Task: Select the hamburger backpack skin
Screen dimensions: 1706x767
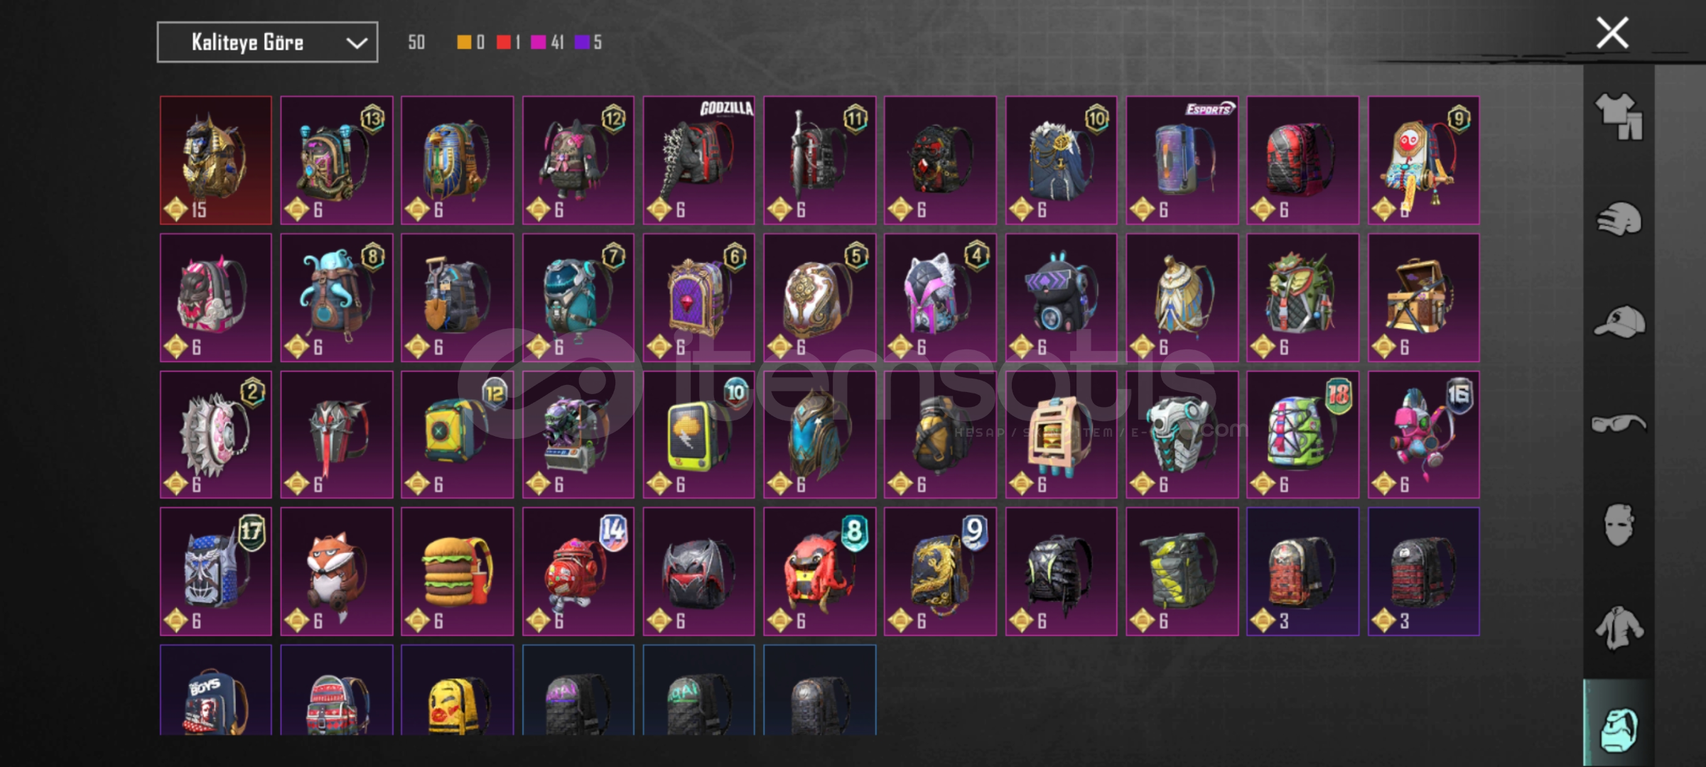Action: tap(458, 572)
